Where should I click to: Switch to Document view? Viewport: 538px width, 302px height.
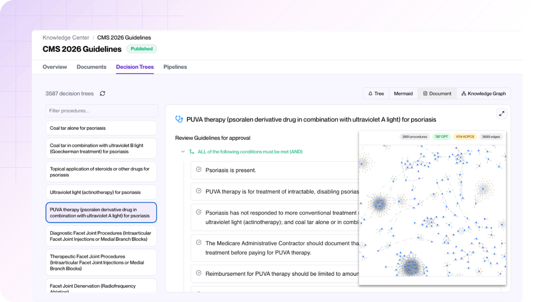click(437, 93)
